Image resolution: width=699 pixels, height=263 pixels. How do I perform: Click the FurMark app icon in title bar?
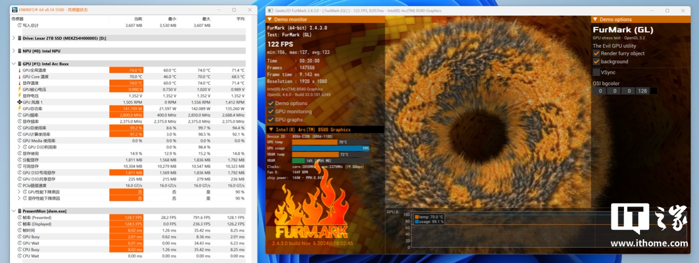[x=270, y=10]
